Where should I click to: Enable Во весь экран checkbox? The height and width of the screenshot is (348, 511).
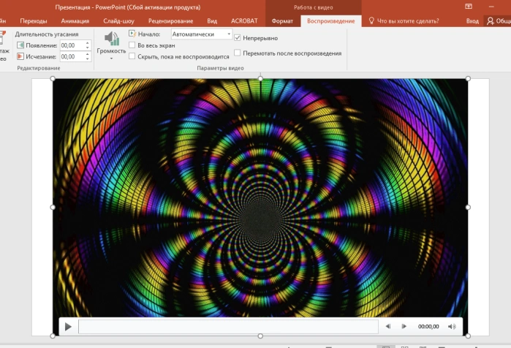coord(132,45)
